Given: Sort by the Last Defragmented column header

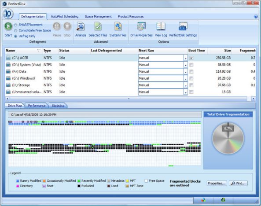Looking at the screenshot, I should click(114, 51).
